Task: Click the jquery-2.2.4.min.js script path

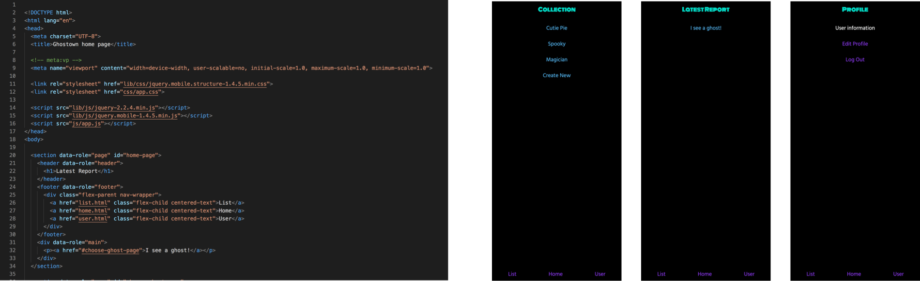Action: point(114,108)
